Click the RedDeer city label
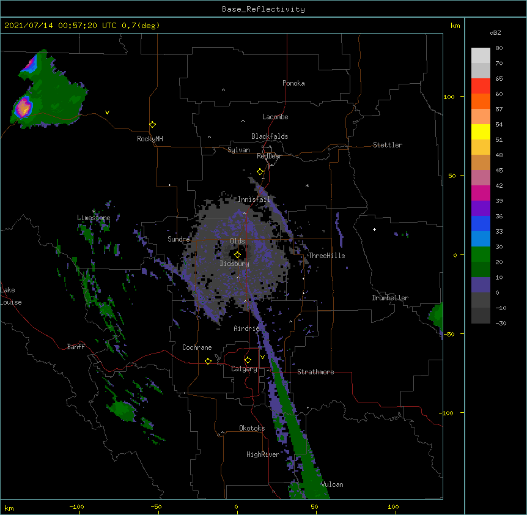 pos(269,156)
